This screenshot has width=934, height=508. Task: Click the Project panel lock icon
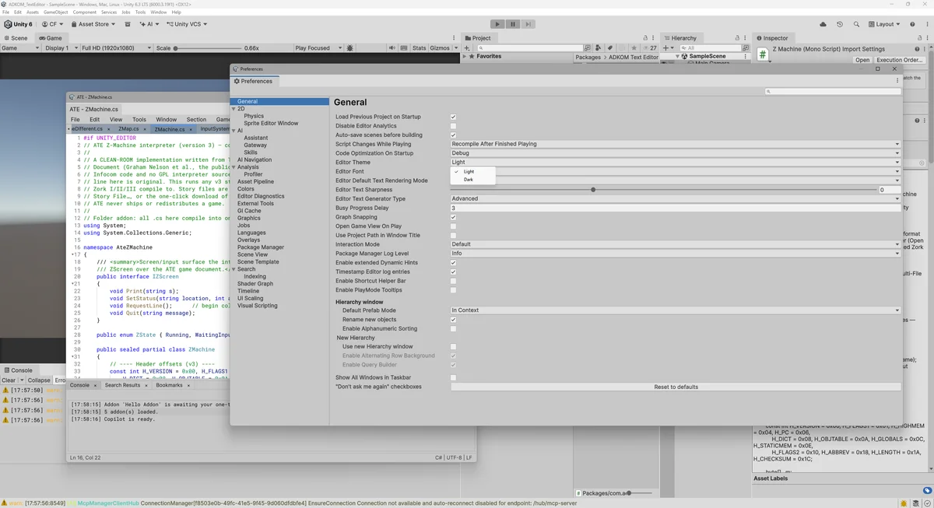647,37
